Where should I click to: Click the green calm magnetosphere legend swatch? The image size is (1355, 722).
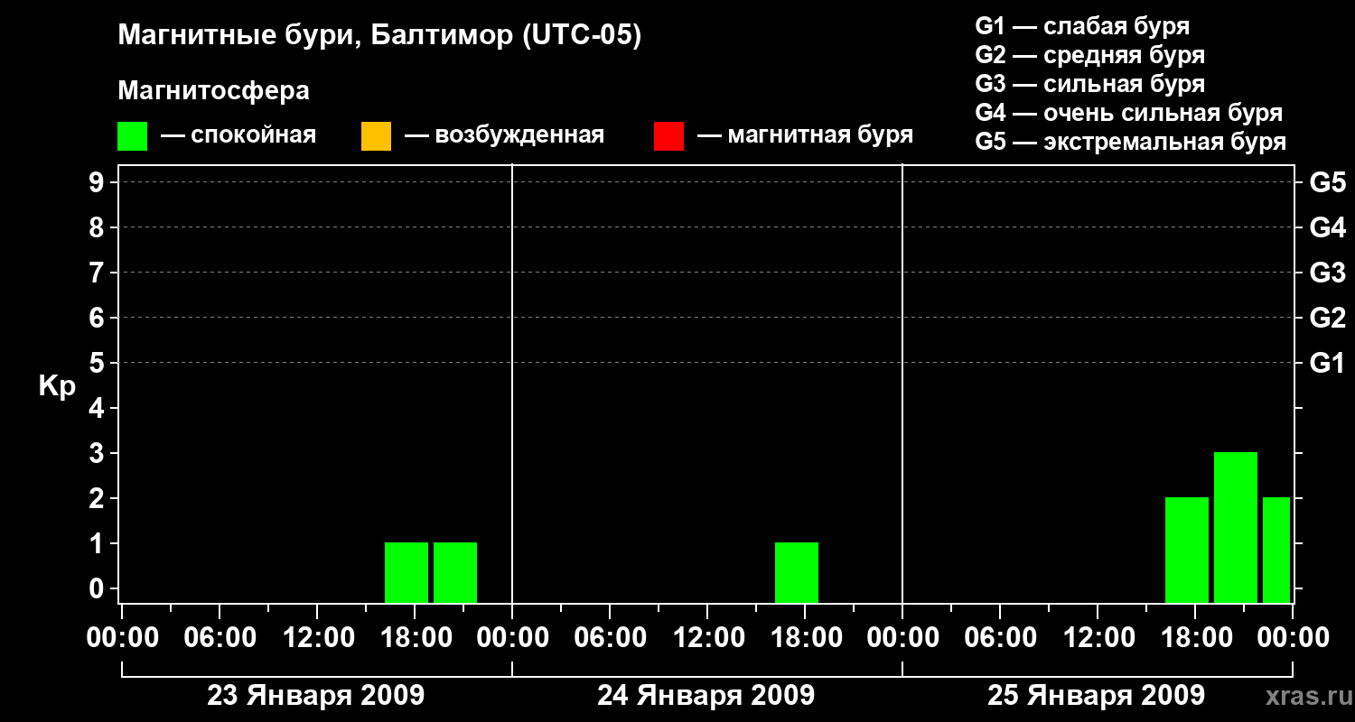click(132, 136)
